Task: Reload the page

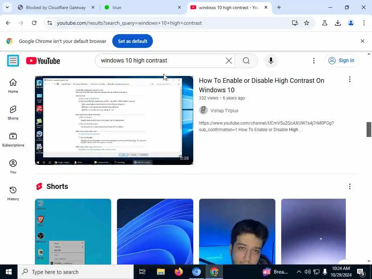Action: coord(34,23)
